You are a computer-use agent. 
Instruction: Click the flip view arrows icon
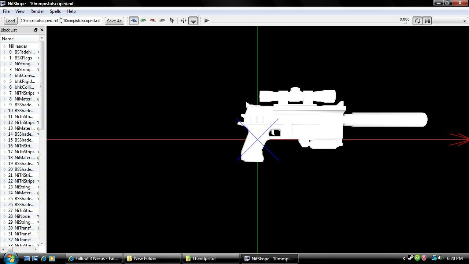[x=184, y=21]
